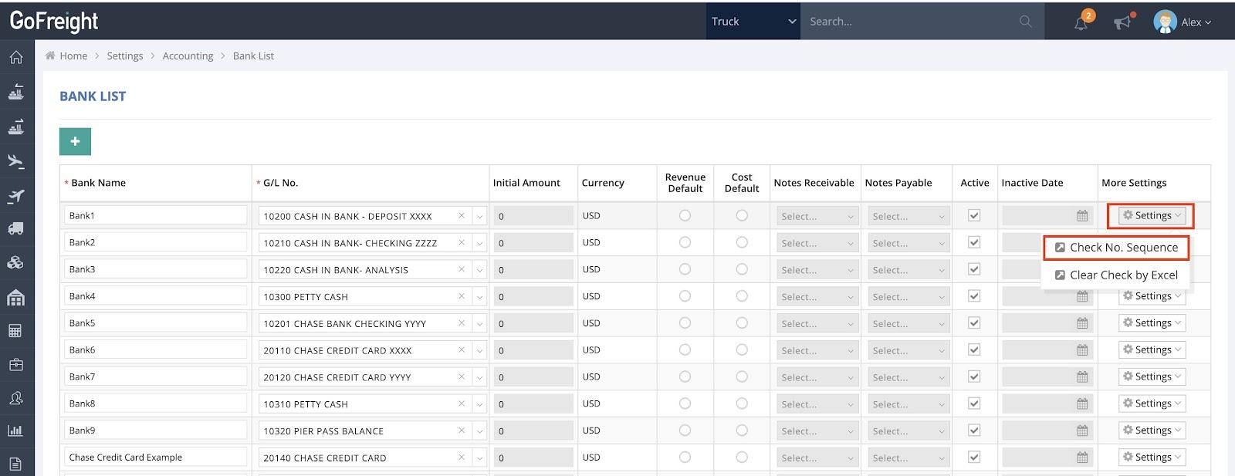Expand Notes Receivable dropdown for Bank5

point(817,324)
